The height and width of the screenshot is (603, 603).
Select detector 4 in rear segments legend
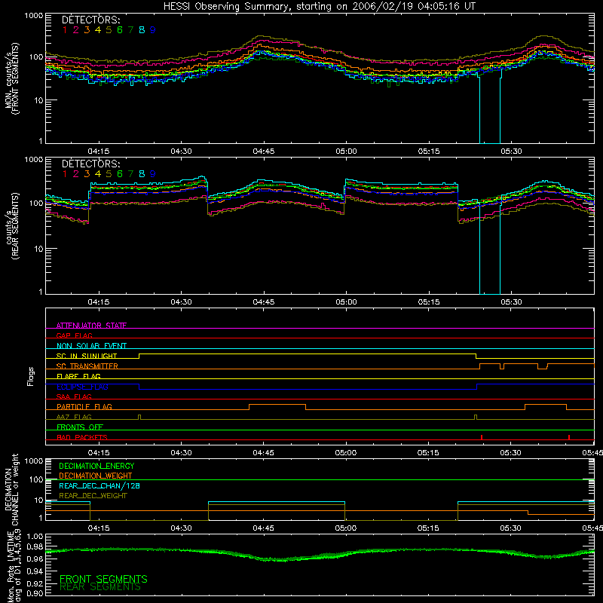(98, 174)
